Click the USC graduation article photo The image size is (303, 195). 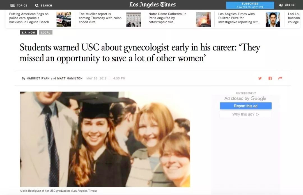(105, 139)
